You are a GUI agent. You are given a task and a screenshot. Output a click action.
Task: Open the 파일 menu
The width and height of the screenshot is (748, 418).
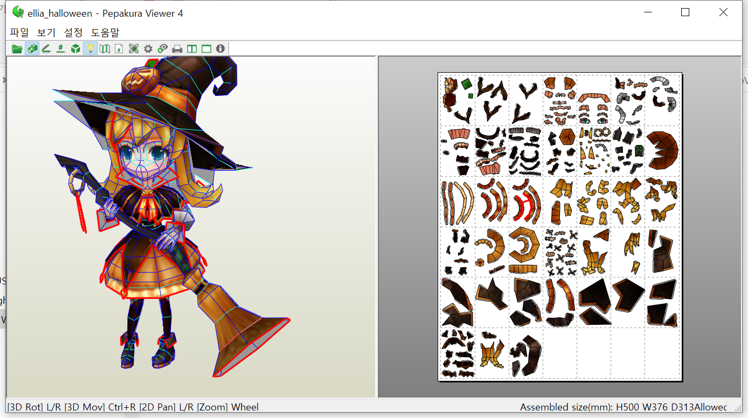pyautogui.click(x=19, y=32)
